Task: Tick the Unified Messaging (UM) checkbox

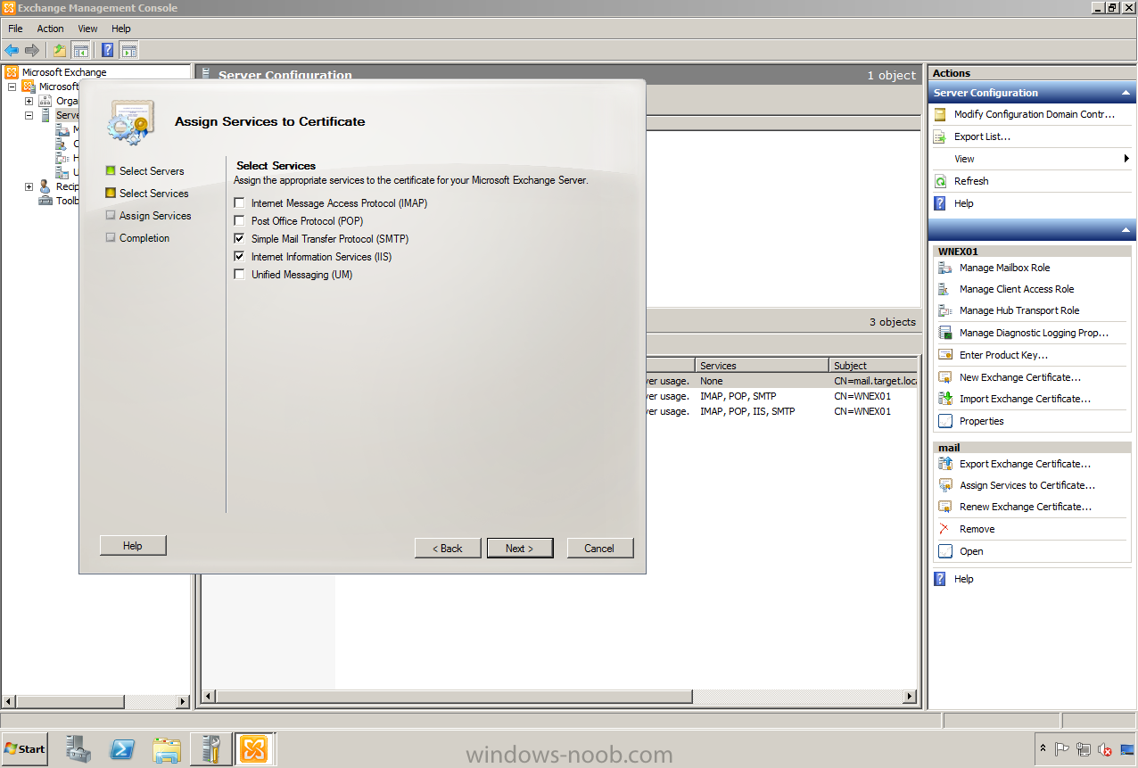Action: (x=239, y=275)
